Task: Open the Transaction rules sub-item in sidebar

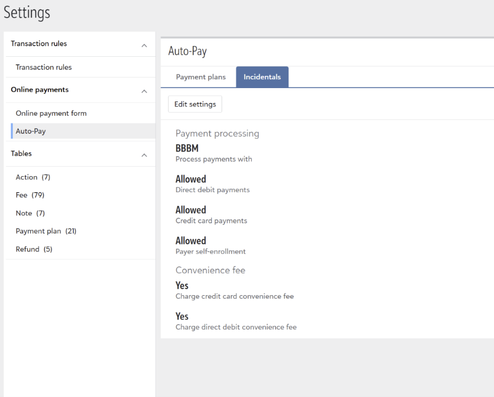Action: pyautogui.click(x=44, y=67)
